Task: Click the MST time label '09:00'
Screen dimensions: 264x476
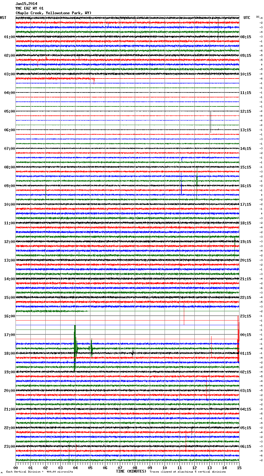Action: pyautogui.click(x=9, y=186)
